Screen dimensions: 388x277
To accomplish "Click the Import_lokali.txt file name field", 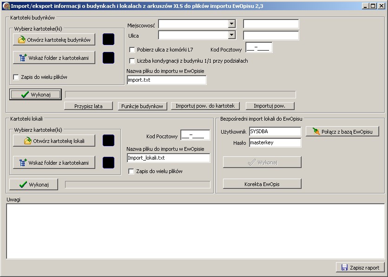I will (x=169, y=158).
